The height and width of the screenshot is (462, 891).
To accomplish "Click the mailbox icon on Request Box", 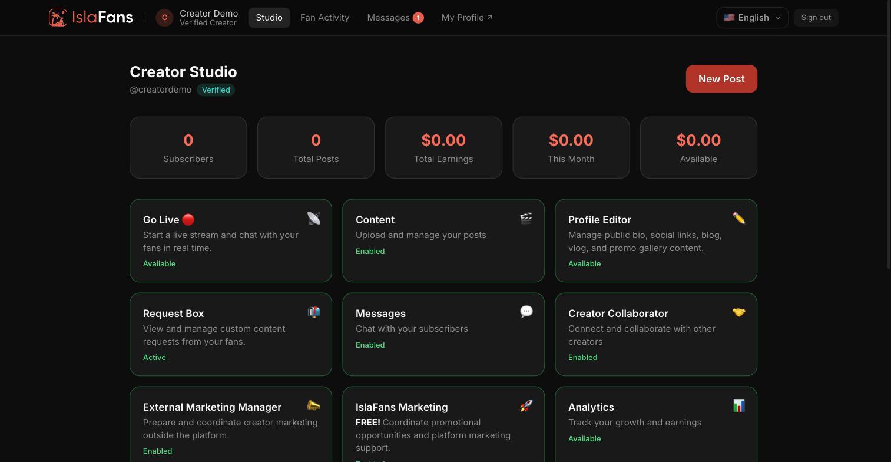I will tap(314, 312).
